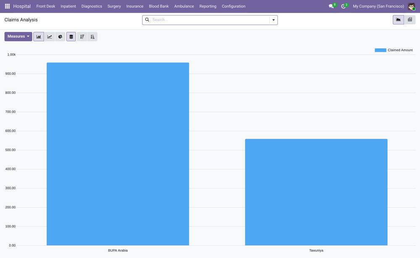Open the Diagnostics menu
The height and width of the screenshot is (258, 420).
coord(92,6)
